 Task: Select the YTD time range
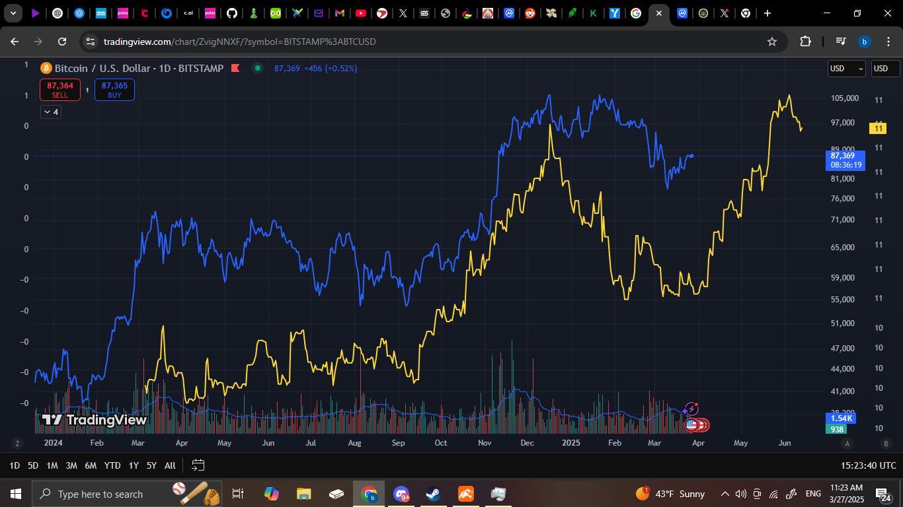(112, 465)
